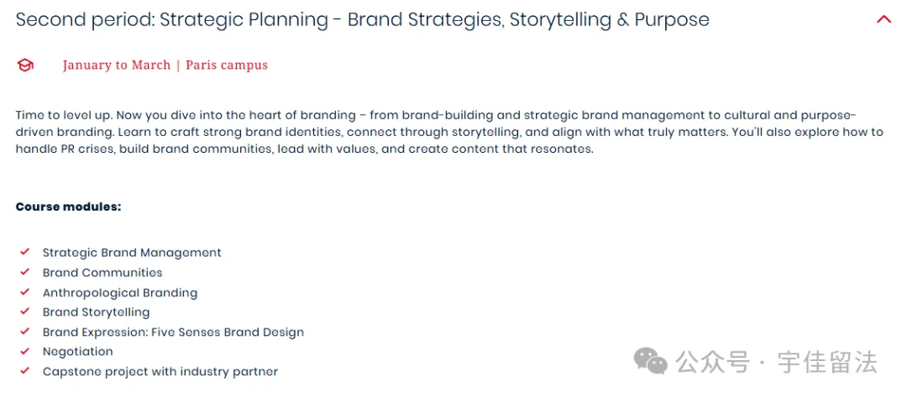
Task: Select the Strategic Brand Management module
Action: click(132, 253)
